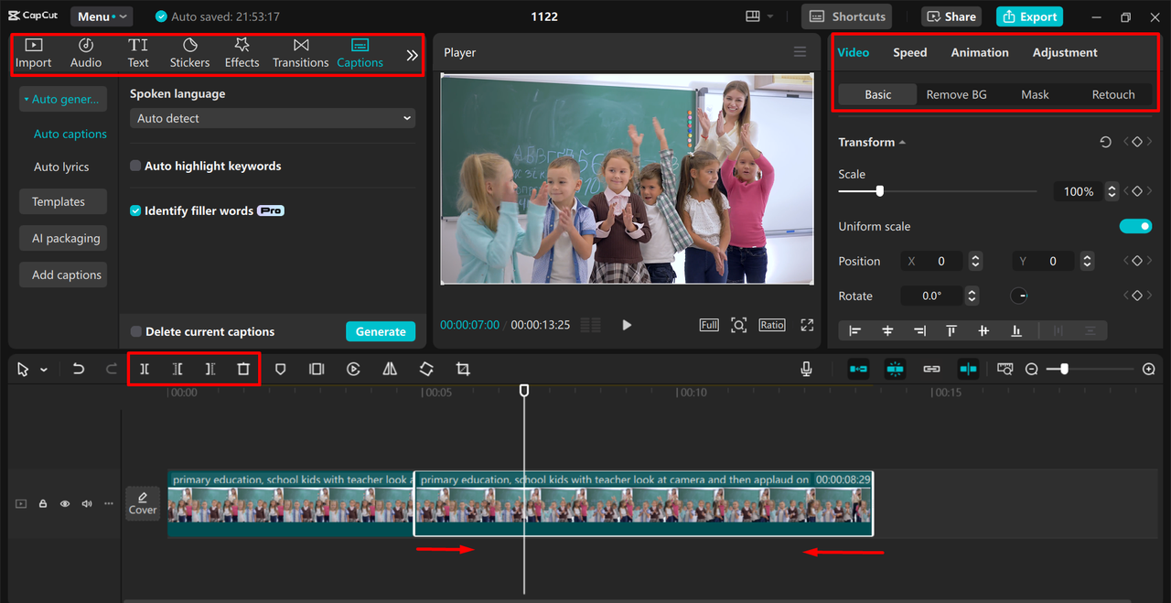Screen dimensions: 1171x603
Task: Click the Rotate angle dial
Action: point(1019,296)
